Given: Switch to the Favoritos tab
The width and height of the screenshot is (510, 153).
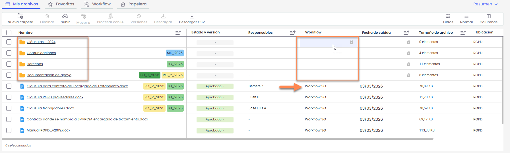Looking at the screenshot, I should coord(61,4).
